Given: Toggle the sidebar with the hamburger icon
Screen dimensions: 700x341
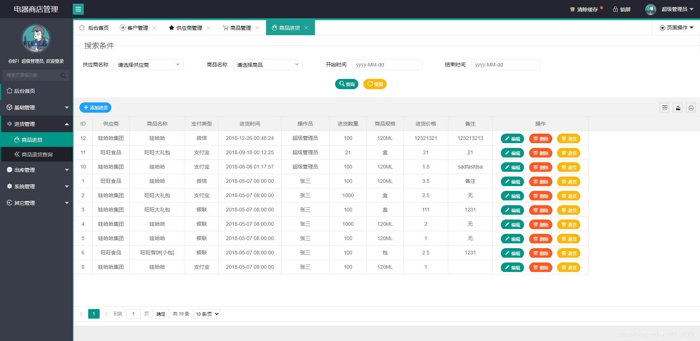Looking at the screenshot, I should click(78, 9).
